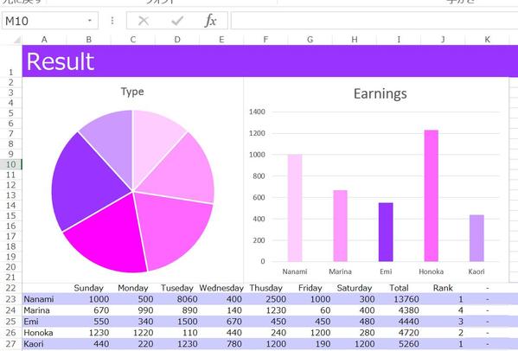The image size is (518, 351).
Task: Click the Type pie chart title
Action: coord(132,92)
